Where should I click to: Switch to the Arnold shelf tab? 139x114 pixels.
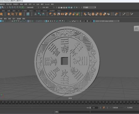click(38, 11)
